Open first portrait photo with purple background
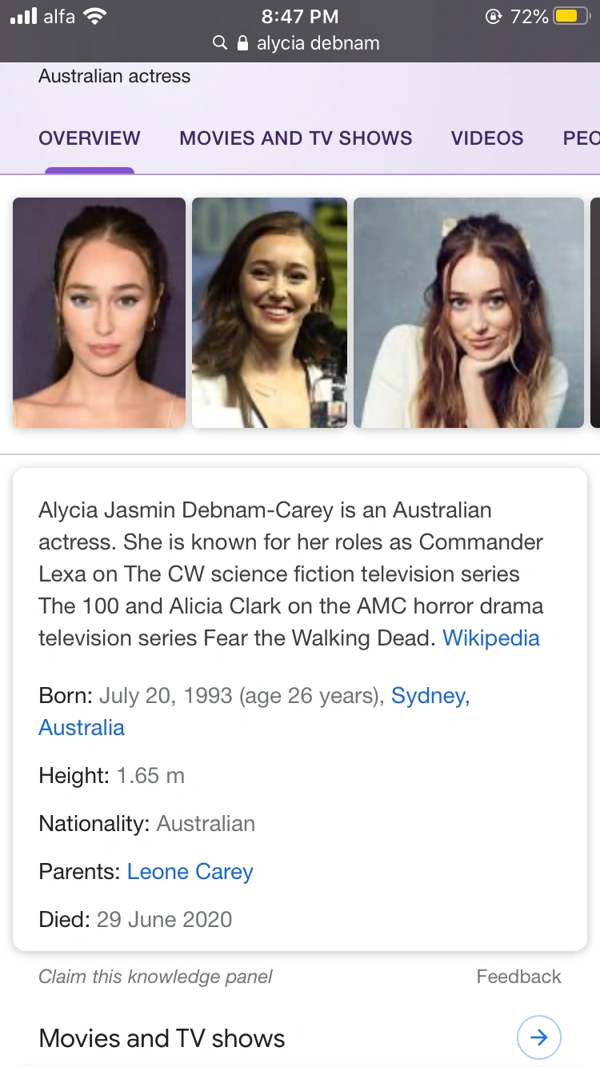This screenshot has width=600, height=1067. click(x=99, y=313)
